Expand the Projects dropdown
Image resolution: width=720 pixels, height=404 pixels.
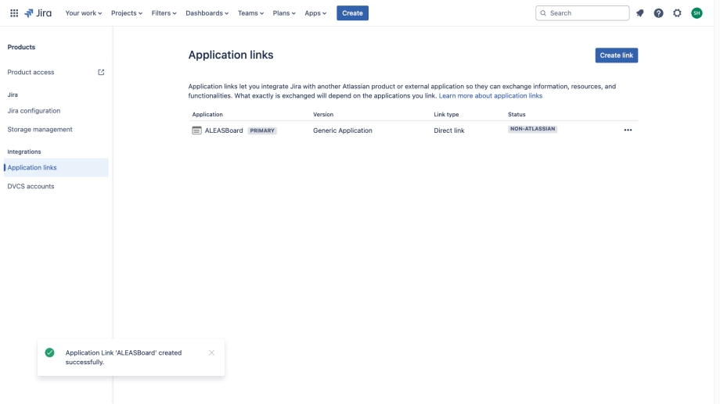tap(127, 13)
